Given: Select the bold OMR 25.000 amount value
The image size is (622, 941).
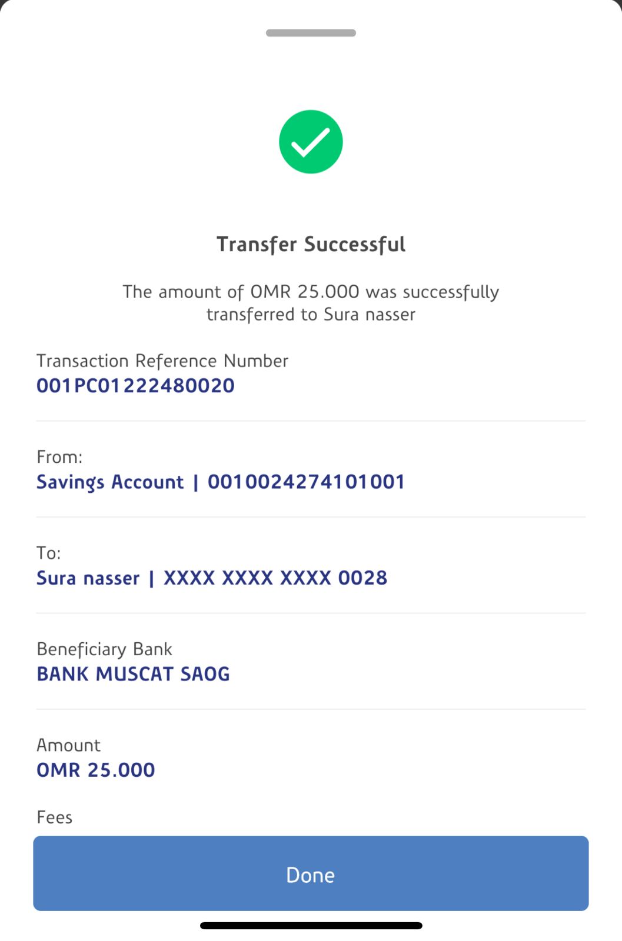Looking at the screenshot, I should [96, 770].
